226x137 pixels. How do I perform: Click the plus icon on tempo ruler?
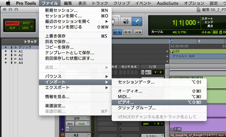(167, 51)
